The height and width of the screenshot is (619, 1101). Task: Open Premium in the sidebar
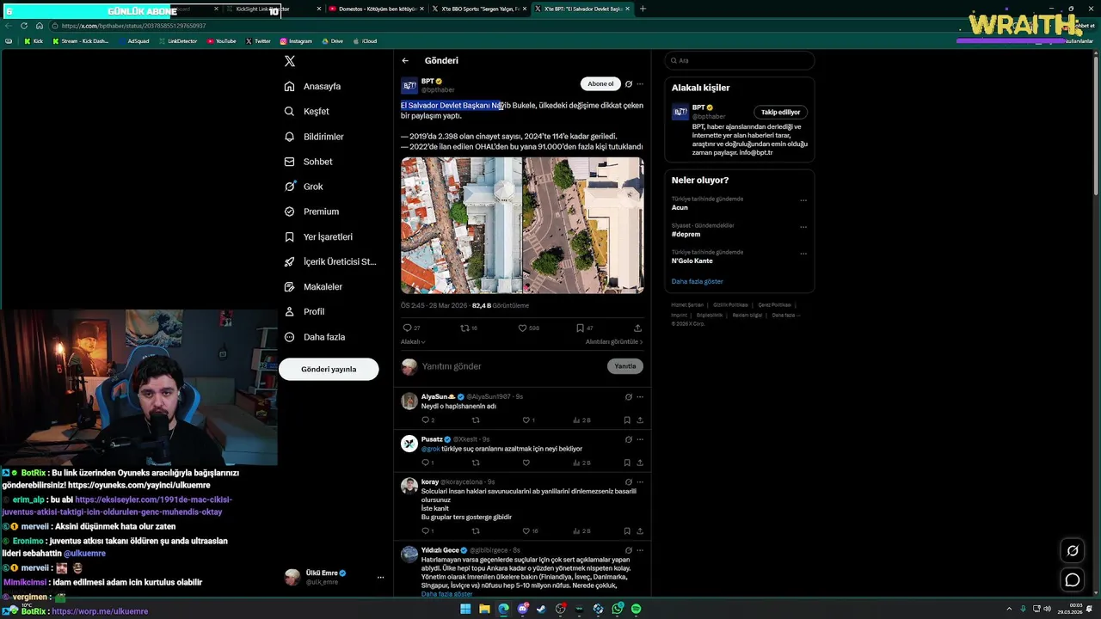(x=311, y=211)
